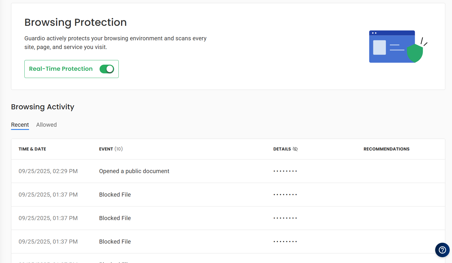
Task: Select the Recent tab
Action: coord(20,125)
